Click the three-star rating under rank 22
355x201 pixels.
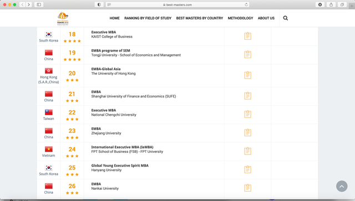(x=72, y=119)
